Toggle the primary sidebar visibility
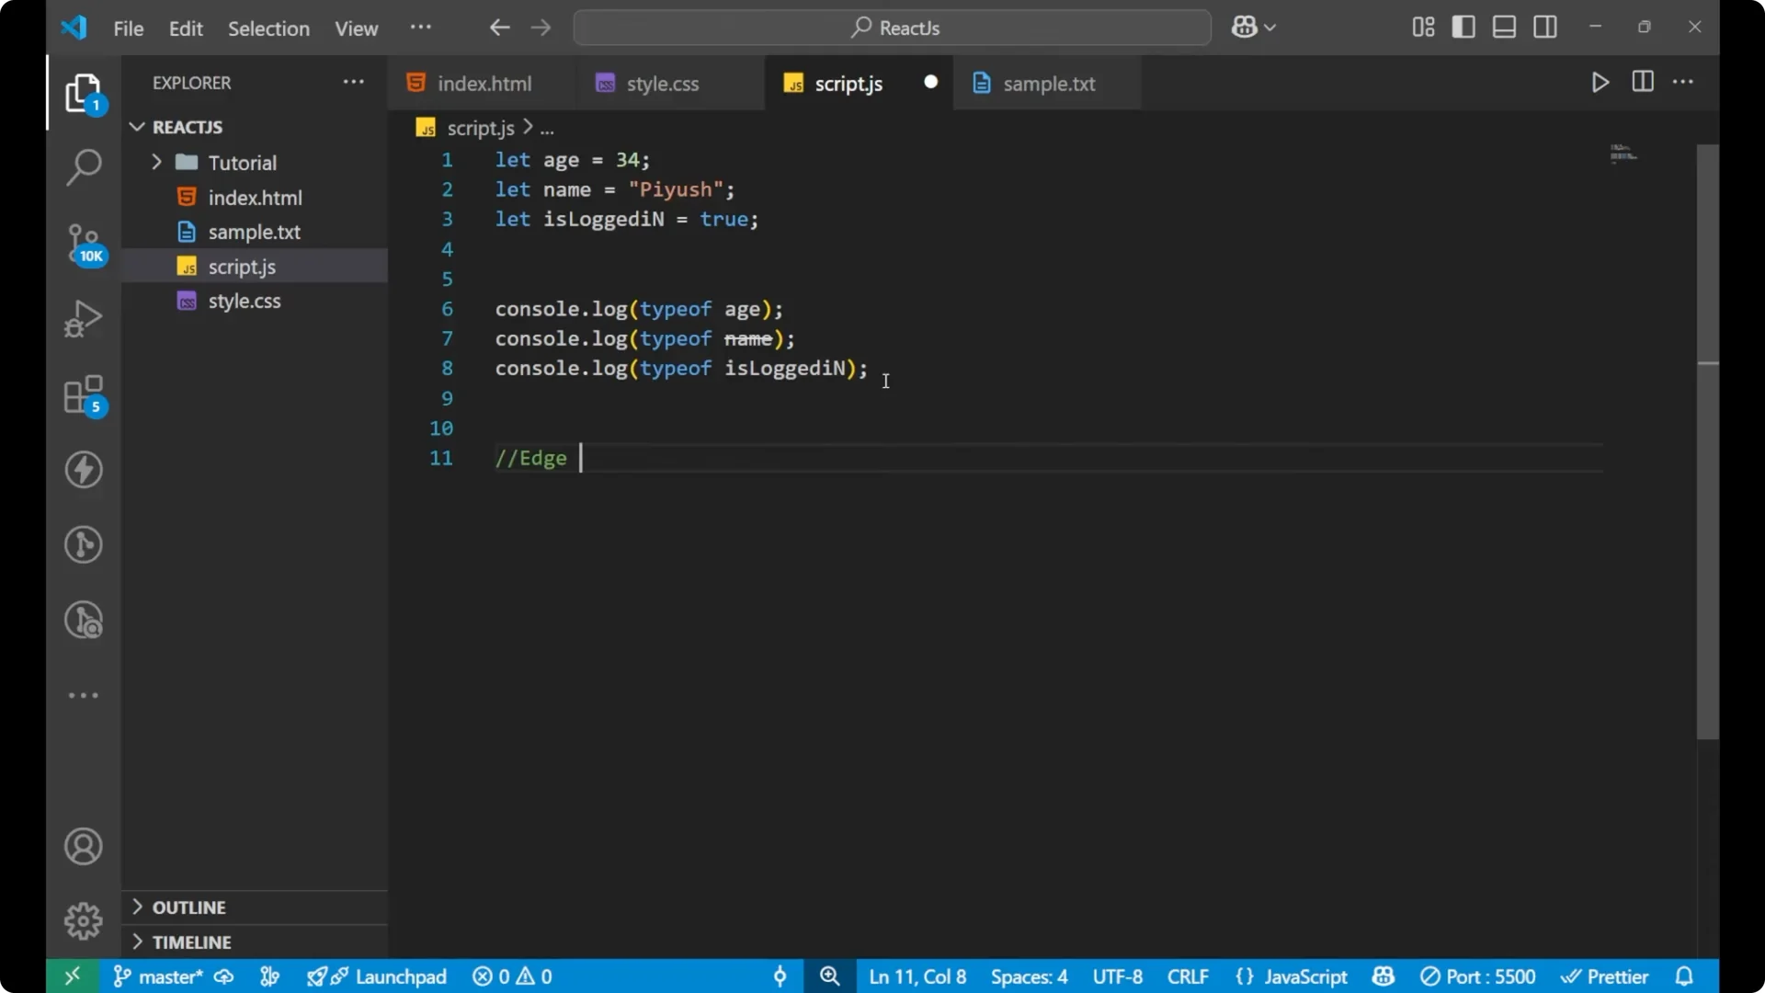 1464,27
